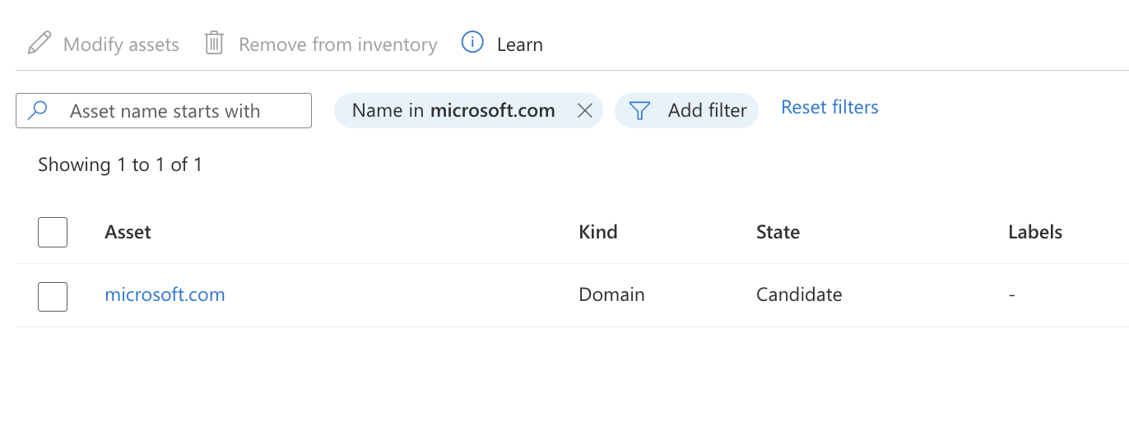Sort by the Asset column header
The width and height of the screenshot is (1129, 444).
(x=128, y=233)
